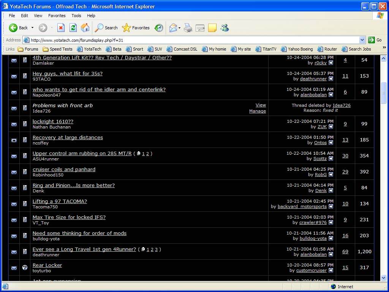Click the vertical scrollbar up arrow
This screenshot has height=292, width=389.
pos(384,59)
